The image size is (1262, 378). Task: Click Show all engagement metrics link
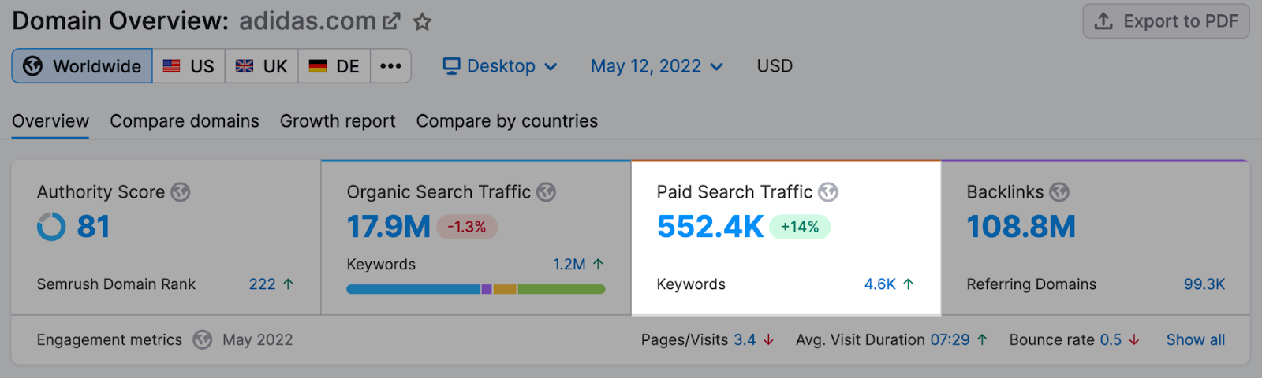pyautogui.click(x=1196, y=340)
